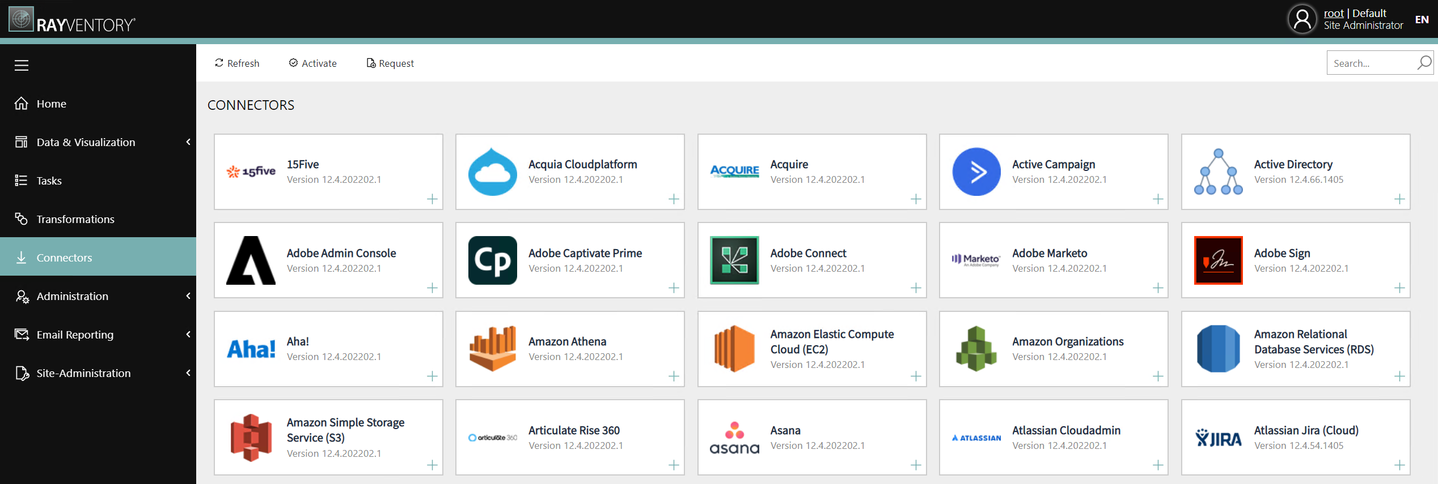Add Amazon Athena via plus icon
Image resolution: width=1438 pixels, height=484 pixels.
[674, 376]
